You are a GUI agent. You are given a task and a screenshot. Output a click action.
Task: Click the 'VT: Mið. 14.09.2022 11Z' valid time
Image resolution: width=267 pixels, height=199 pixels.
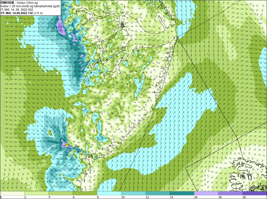pyautogui.click(x=17, y=13)
